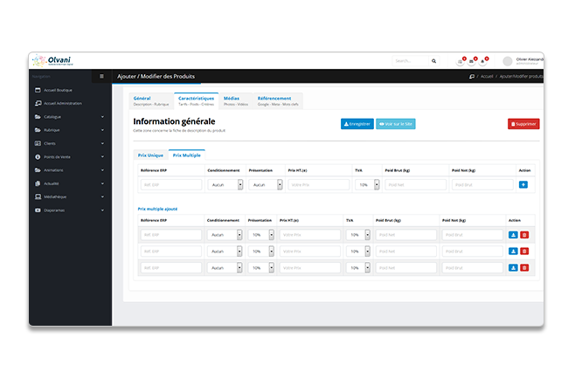The height and width of the screenshot is (379, 575).
Task: Open Conditionnement dropdown in first added row
Action: (x=225, y=235)
